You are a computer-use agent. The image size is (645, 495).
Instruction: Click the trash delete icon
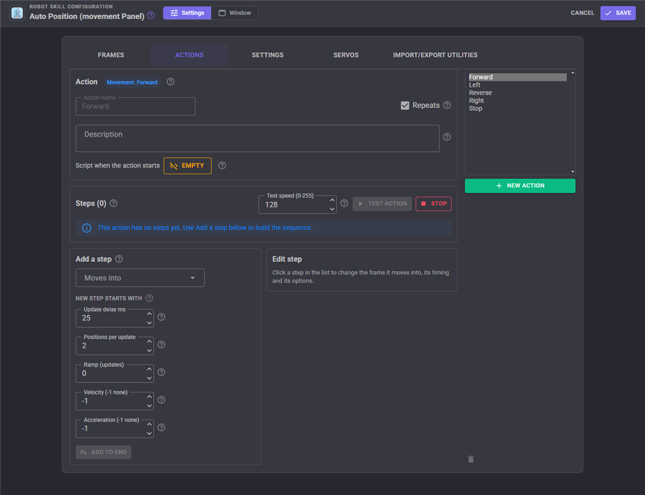471,459
